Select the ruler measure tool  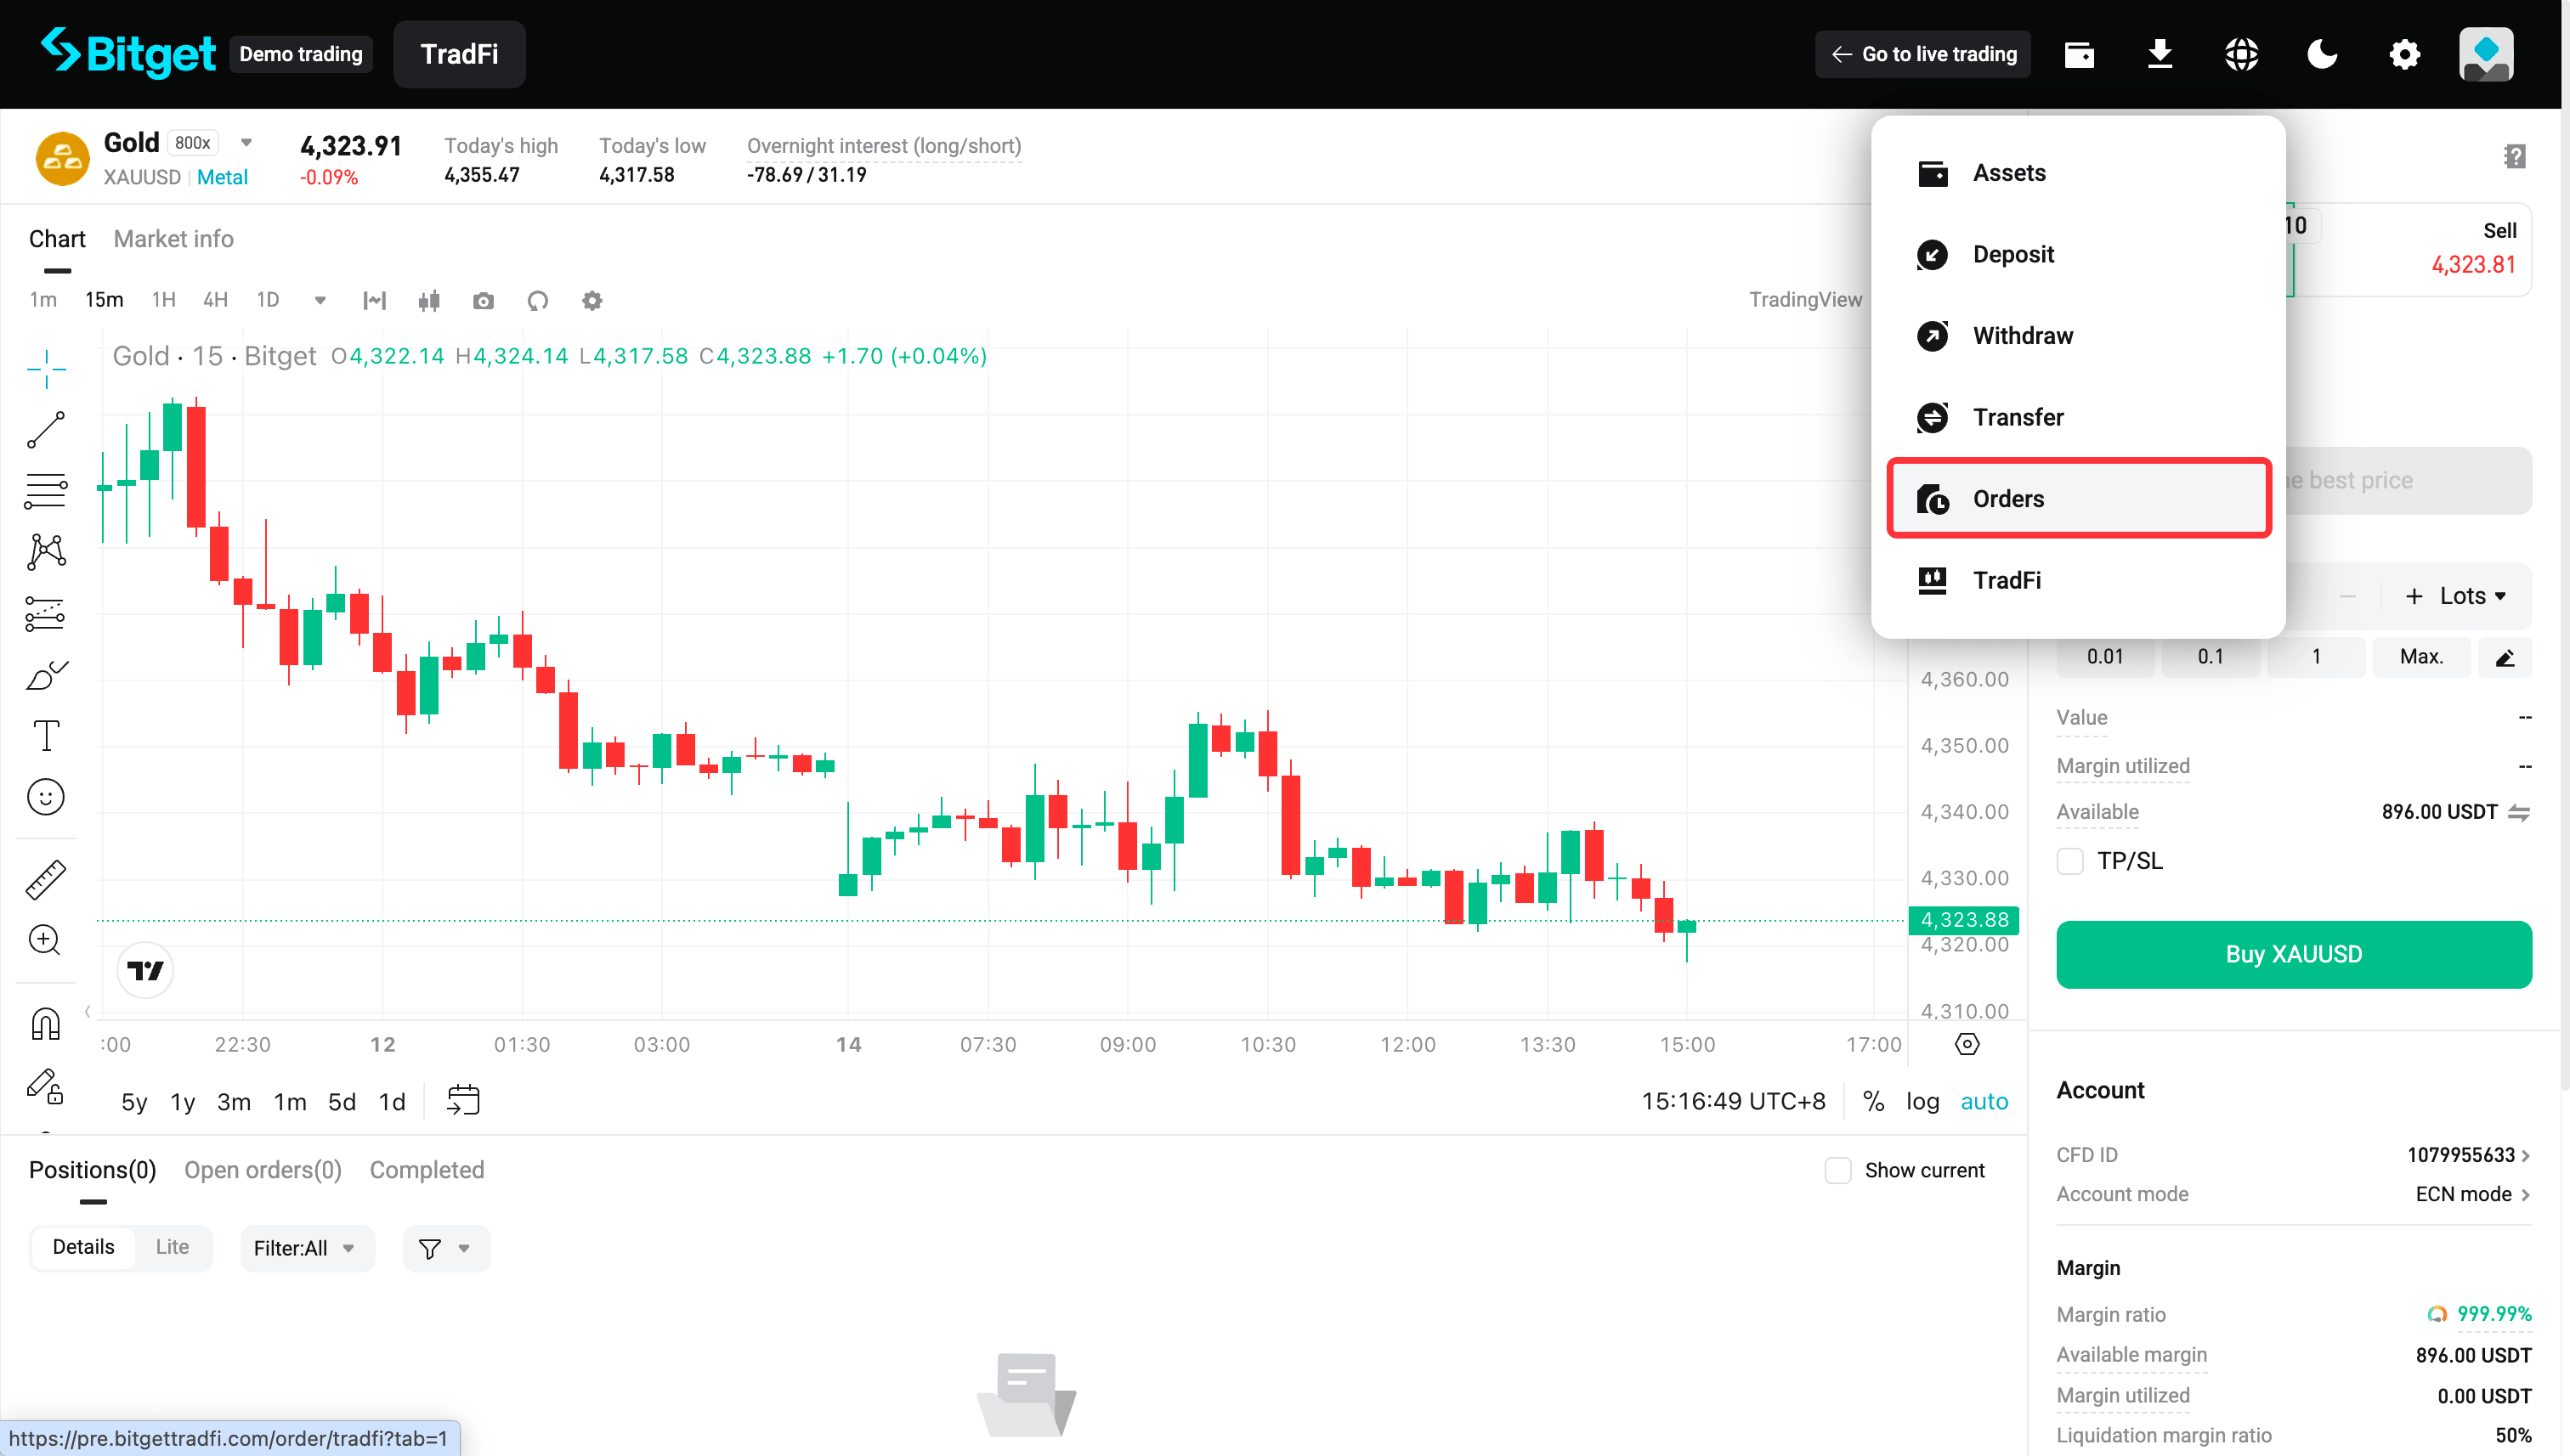click(x=46, y=879)
